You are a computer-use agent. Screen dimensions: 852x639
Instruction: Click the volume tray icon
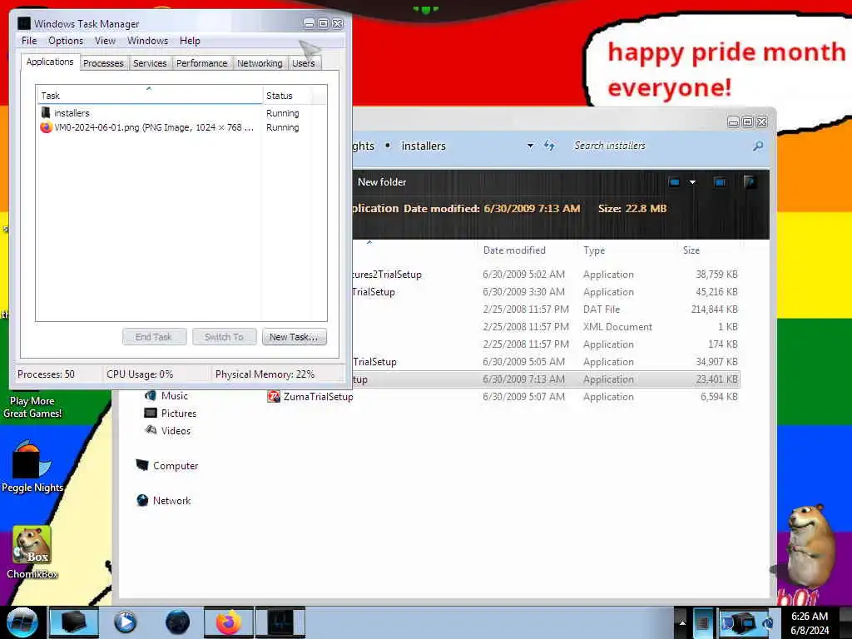[768, 622]
